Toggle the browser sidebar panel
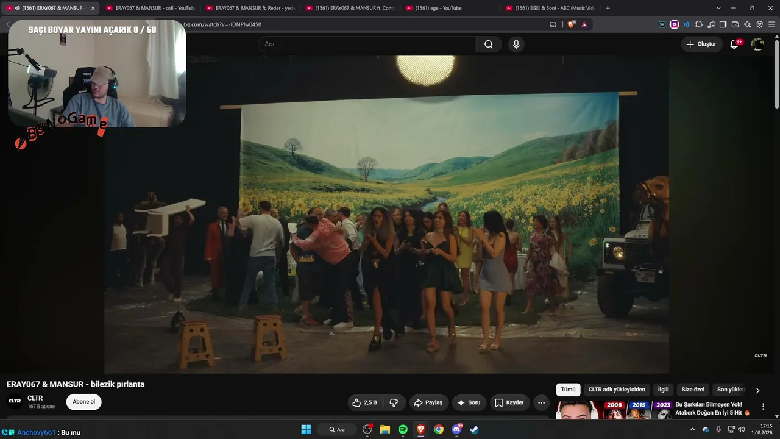 pos(723,24)
